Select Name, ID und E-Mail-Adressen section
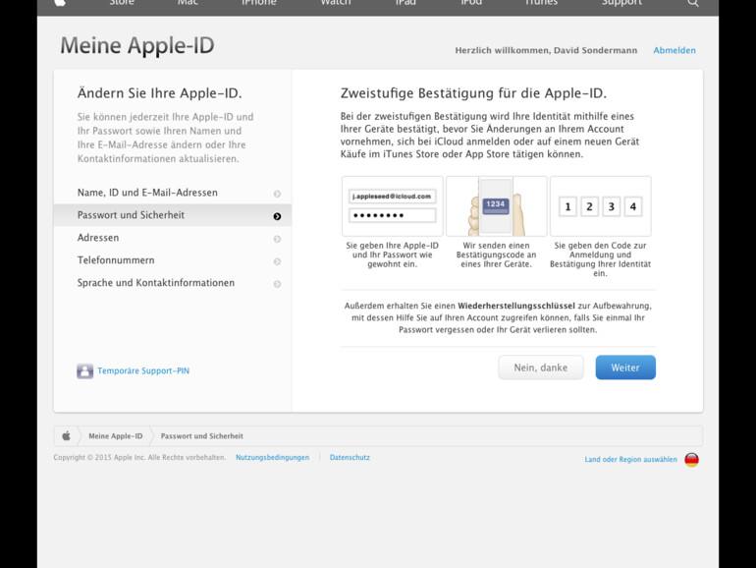Image resolution: width=756 pixels, height=568 pixels. (173, 193)
